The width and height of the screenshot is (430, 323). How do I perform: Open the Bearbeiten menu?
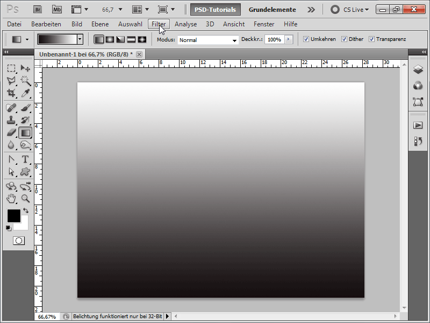(x=46, y=24)
